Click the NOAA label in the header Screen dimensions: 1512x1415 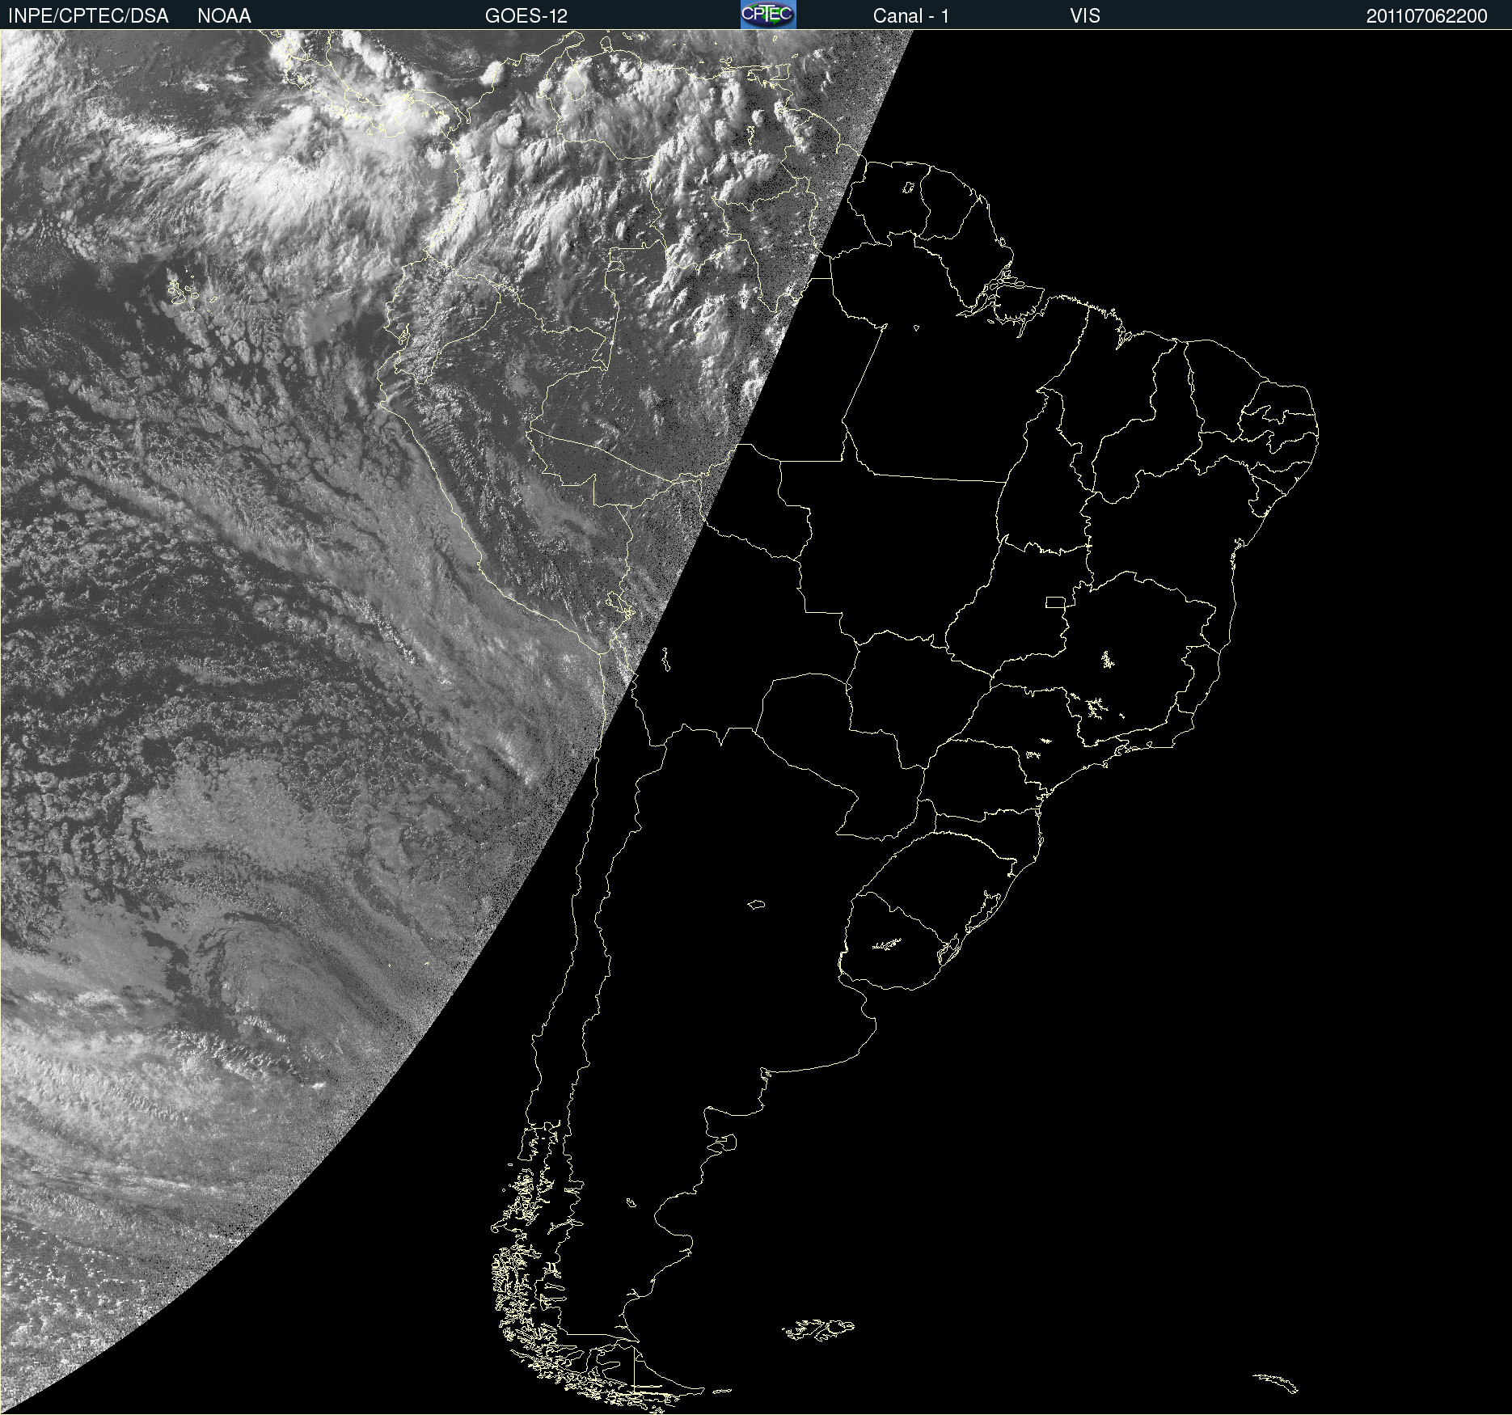(224, 16)
